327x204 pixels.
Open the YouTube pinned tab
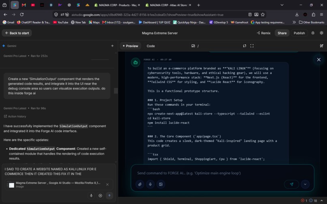(33, 5)
